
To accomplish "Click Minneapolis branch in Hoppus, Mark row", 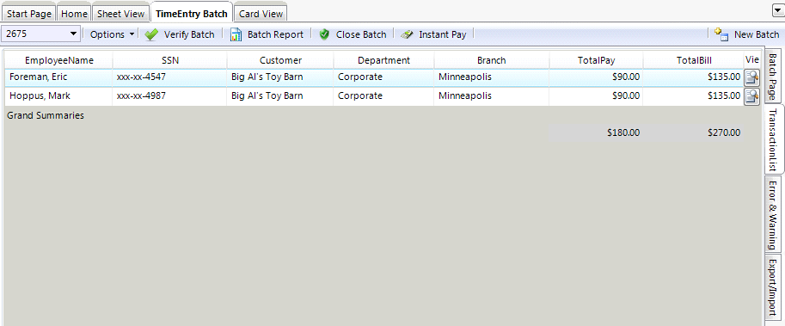I will coord(492,95).
